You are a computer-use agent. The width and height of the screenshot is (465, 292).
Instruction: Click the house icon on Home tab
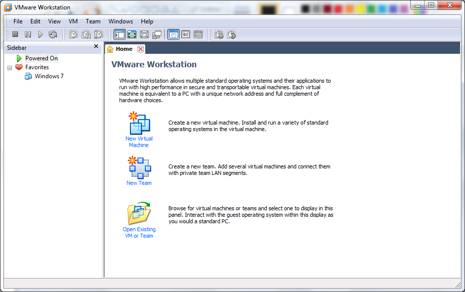click(110, 49)
